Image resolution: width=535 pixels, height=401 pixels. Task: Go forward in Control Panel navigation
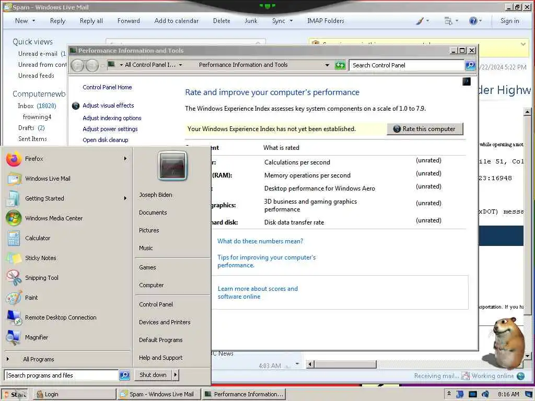point(92,65)
